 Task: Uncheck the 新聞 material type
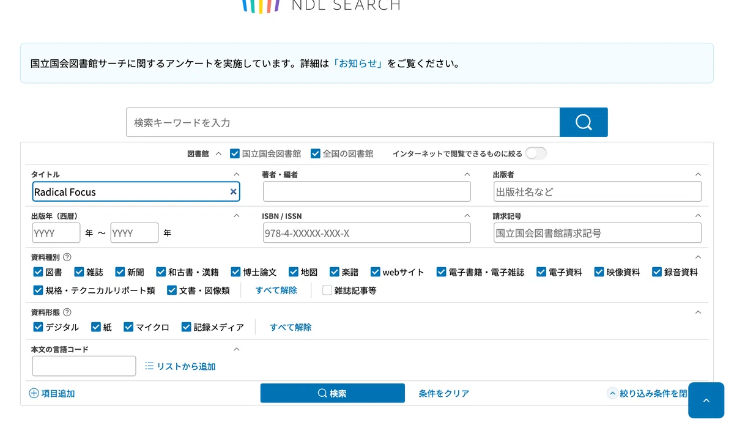pyautogui.click(x=120, y=272)
